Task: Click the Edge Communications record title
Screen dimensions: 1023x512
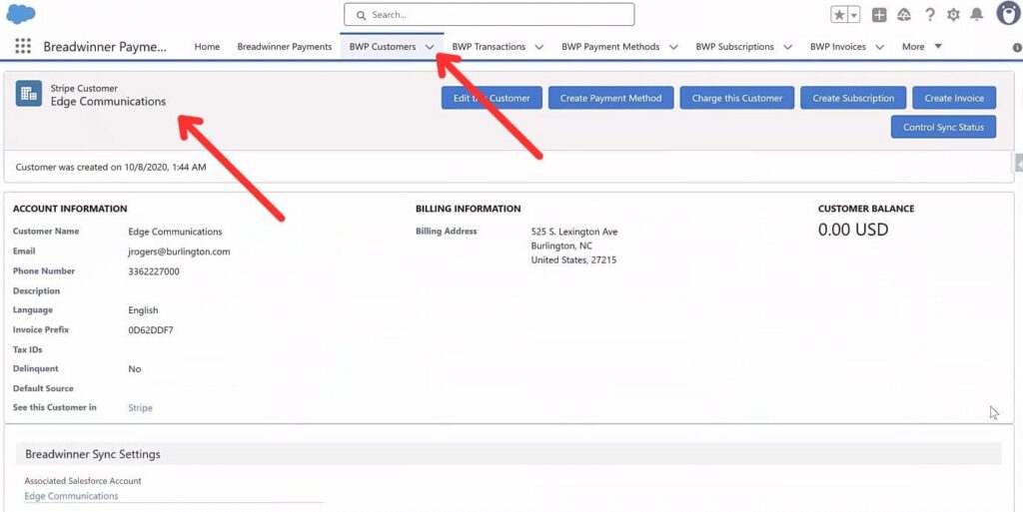Action: tap(108, 102)
